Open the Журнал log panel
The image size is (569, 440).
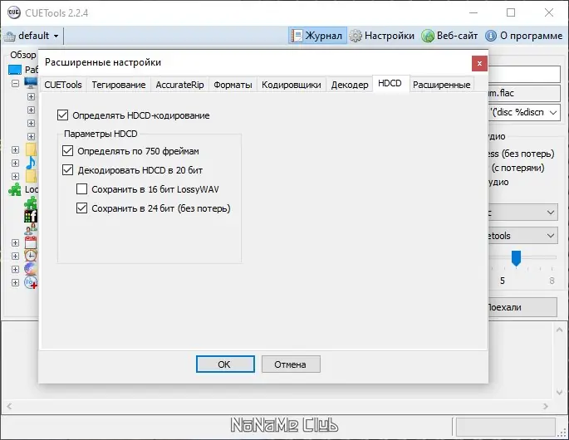click(x=317, y=36)
